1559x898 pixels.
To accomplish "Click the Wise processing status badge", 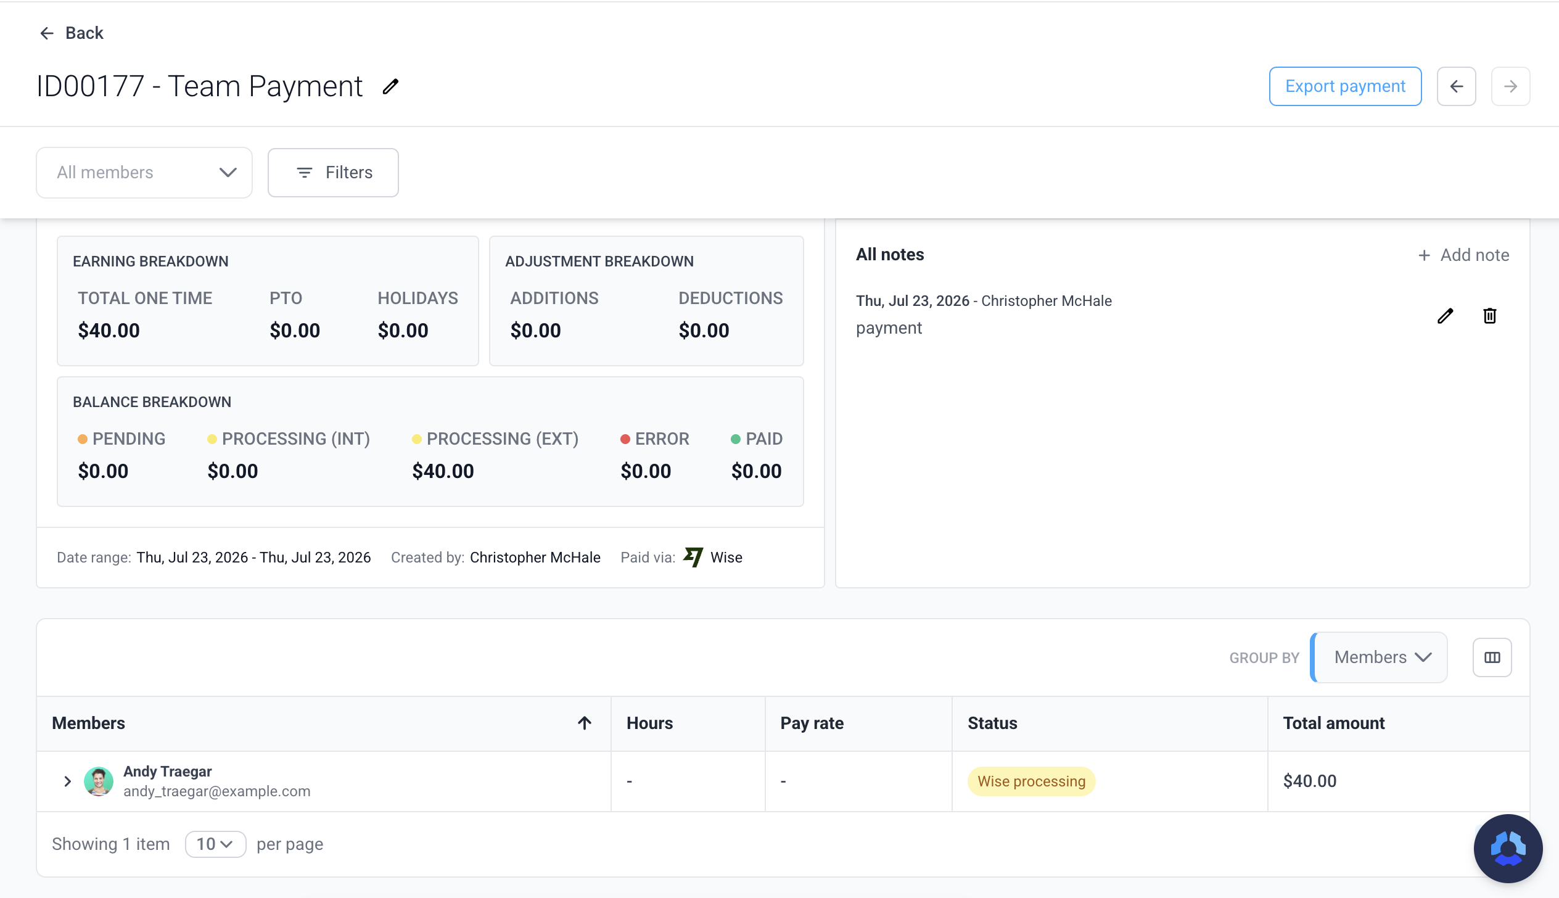I will click(1031, 781).
